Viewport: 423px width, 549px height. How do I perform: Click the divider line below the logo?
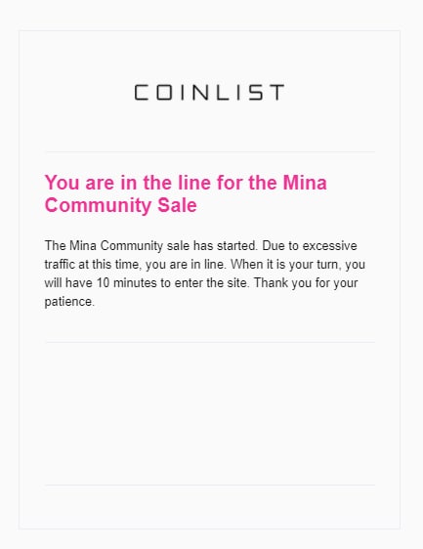(210, 152)
